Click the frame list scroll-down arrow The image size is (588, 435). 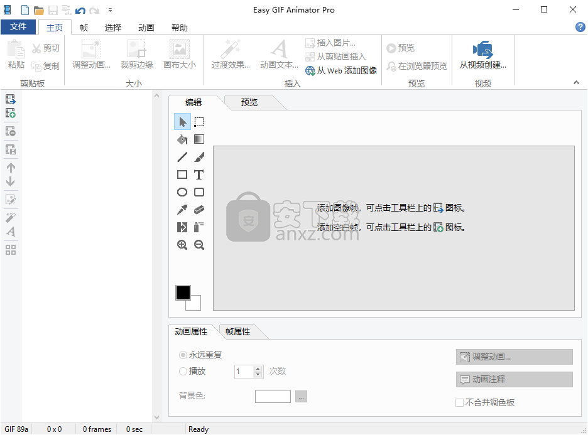pos(157,417)
